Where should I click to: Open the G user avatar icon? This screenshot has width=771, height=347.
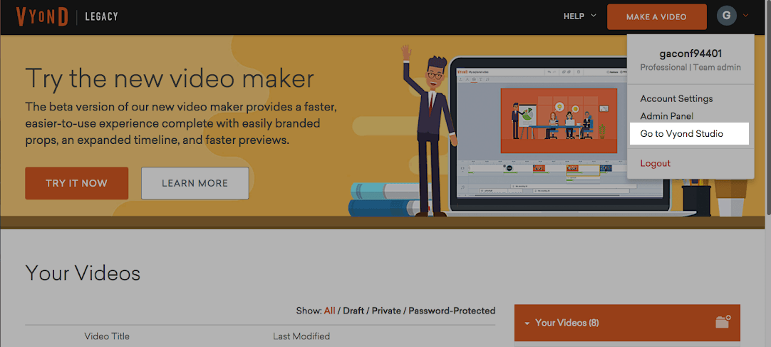[726, 16]
